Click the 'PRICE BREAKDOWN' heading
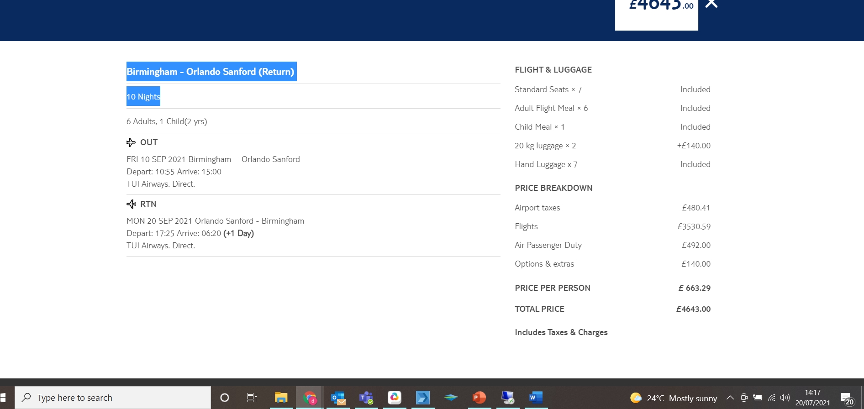This screenshot has width=864, height=409. [x=553, y=188]
